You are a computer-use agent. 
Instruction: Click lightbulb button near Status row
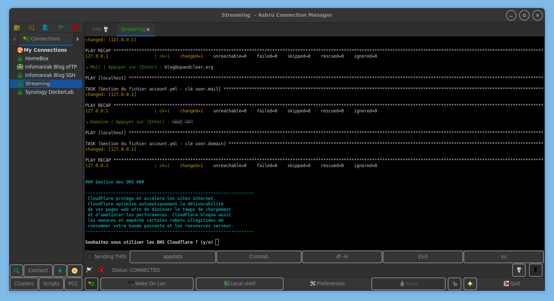(519, 270)
